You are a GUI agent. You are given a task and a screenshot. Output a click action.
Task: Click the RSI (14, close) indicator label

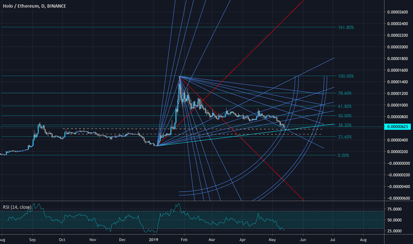click(x=17, y=207)
